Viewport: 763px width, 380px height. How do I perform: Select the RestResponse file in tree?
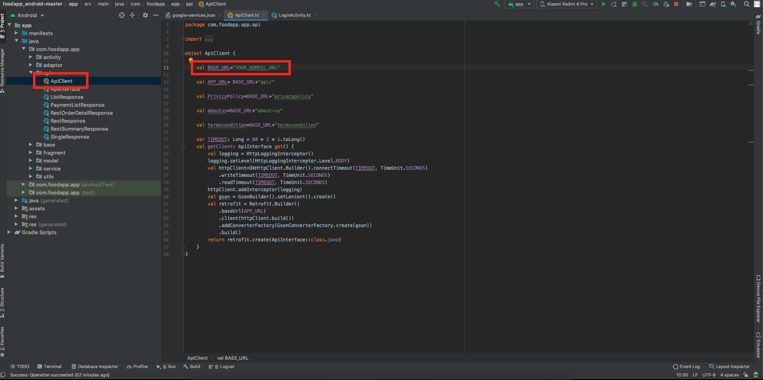pos(68,121)
